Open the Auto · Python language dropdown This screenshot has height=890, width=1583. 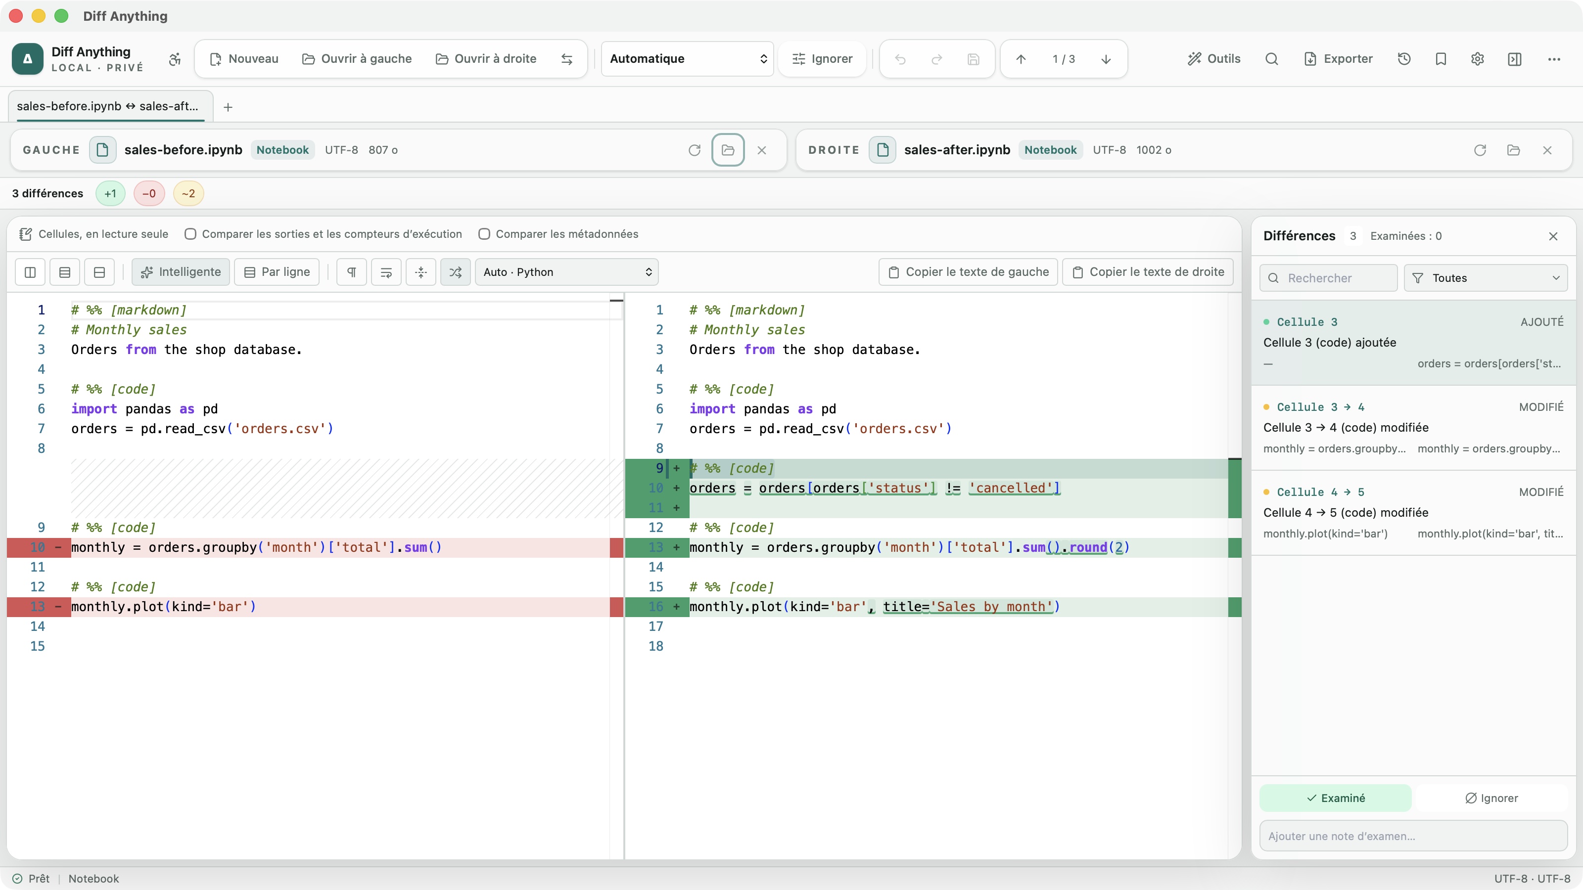[x=566, y=272]
